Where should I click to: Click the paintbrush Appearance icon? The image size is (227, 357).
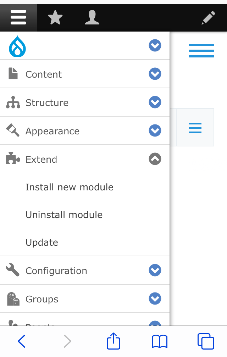[x=12, y=130]
